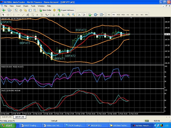Select the Crosshair tool
Screen dimensions: 171x128
(x=8, y=15)
